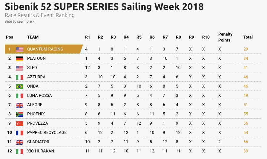Click the German flag next to Platoon

19,59
